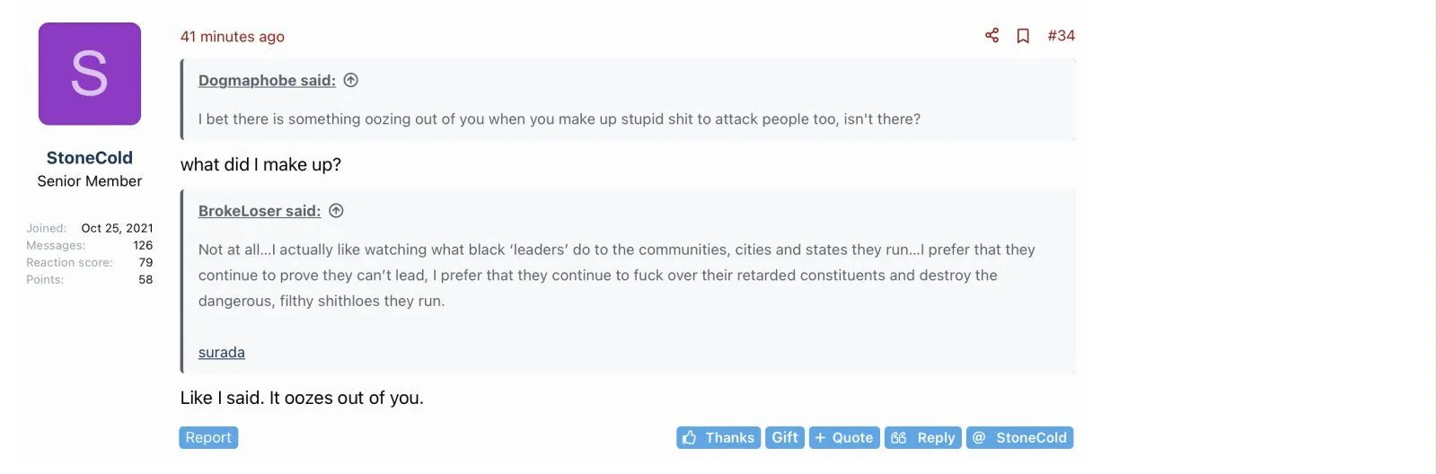Image resolution: width=1437 pixels, height=474 pixels.
Task: Open the #34 post permalink
Action: coord(1061,36)
